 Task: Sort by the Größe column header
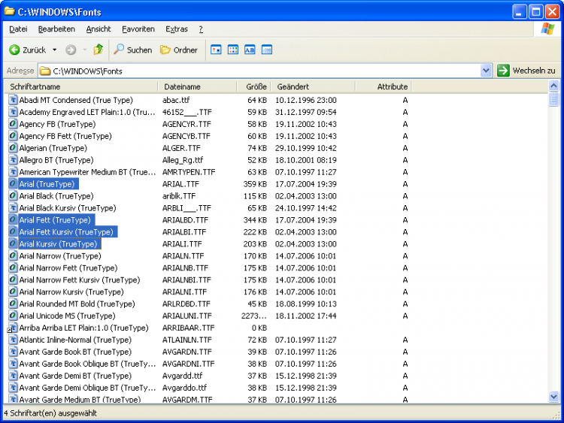click(256, 87)
